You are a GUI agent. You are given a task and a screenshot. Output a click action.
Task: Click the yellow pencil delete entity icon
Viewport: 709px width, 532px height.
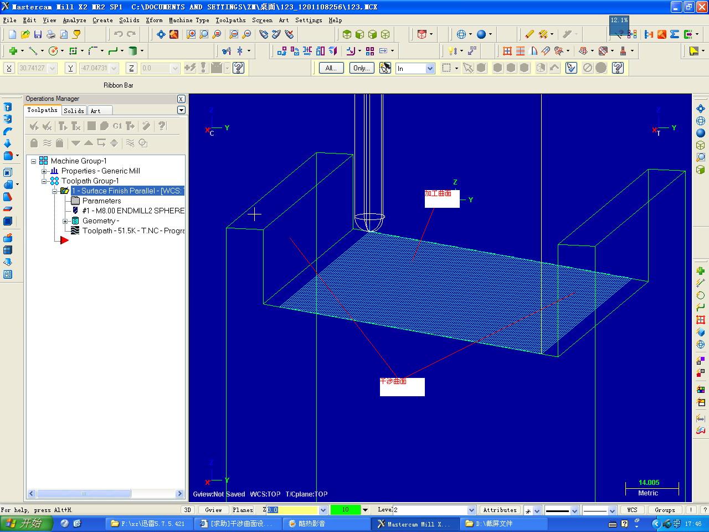pyautogui.click(x=530, y=34)
